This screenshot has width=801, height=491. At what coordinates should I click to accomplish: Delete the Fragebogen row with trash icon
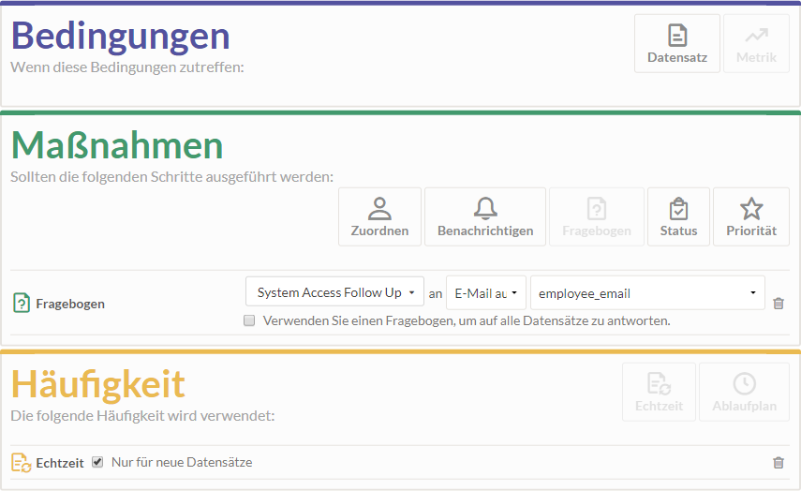pyautogui.click(x=778, y=304)
